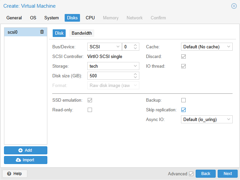Open the Bandwidth sub-tab
Viewport: 240px width, 180px height.
pos(82,33)
